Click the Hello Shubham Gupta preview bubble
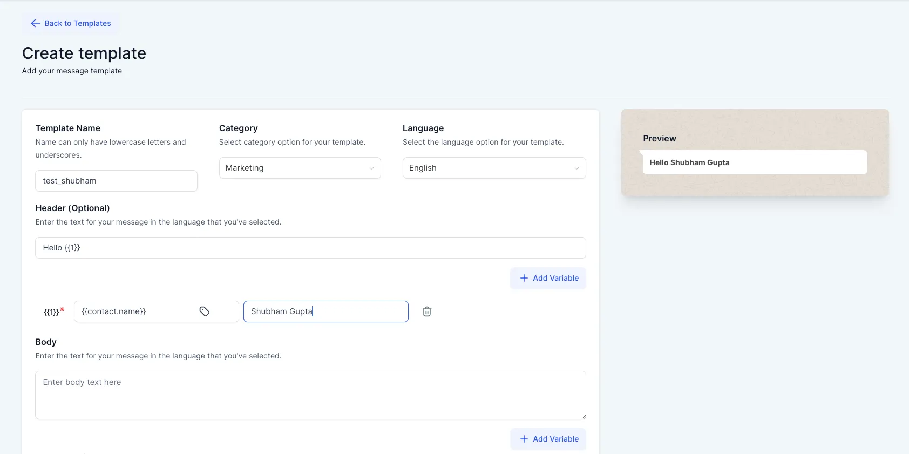The image size is (909, 454). [755, 162]
